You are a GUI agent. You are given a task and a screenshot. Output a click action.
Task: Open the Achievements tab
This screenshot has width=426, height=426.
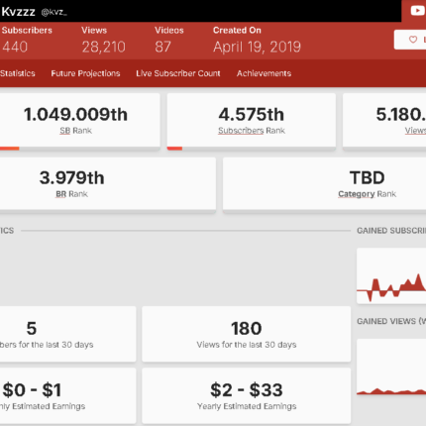coord(264,73)
